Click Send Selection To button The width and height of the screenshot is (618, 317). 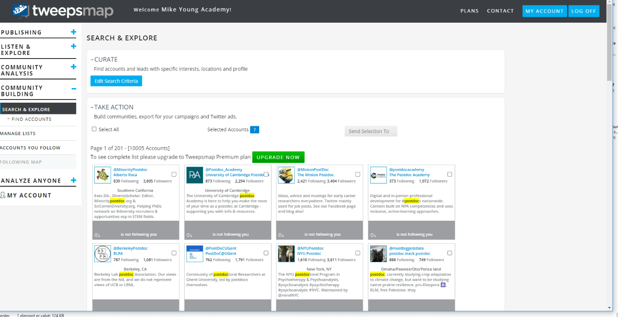tap(371, 131)
